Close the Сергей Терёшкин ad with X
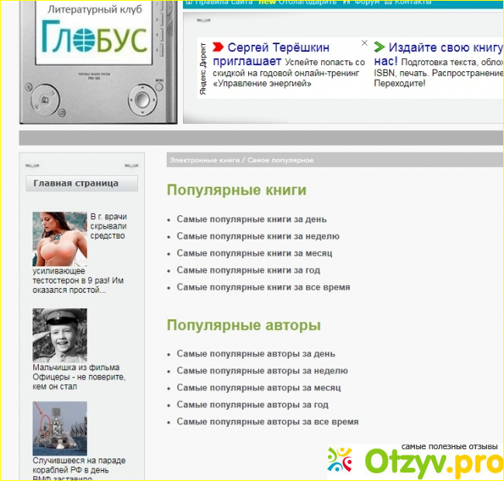 point(364,45)
